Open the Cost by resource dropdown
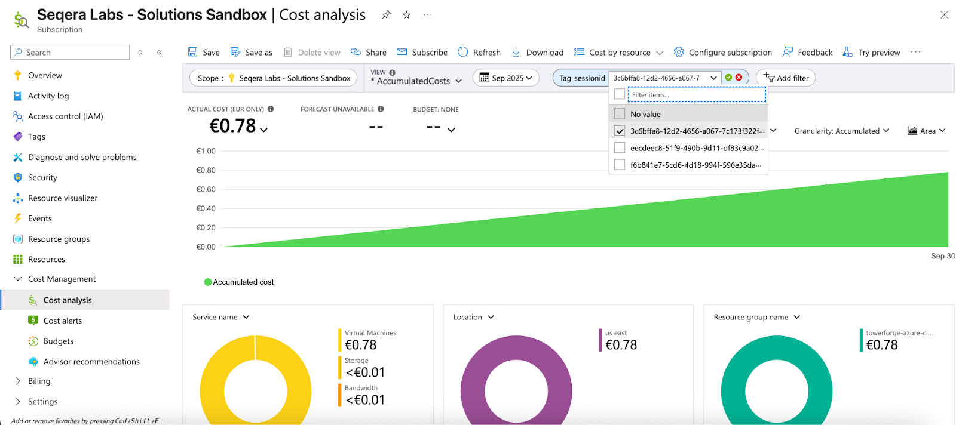Image resolution: width=956 pixels, height=425 pixels. click(618, 52)
